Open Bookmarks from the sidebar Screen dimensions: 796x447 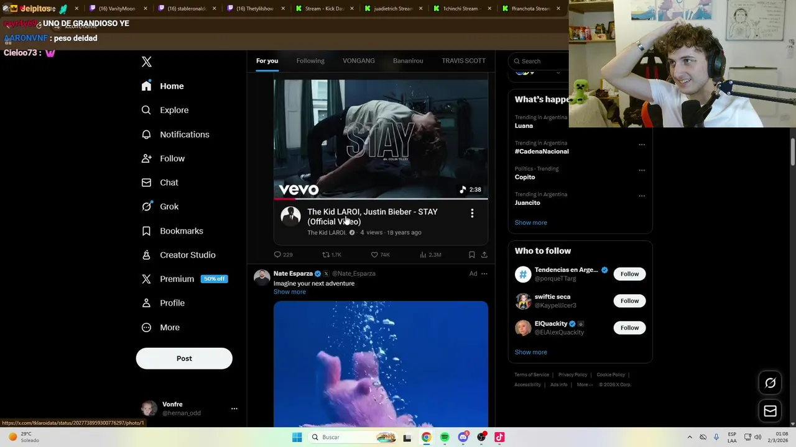pyautogui.click(x=173, y=231)
